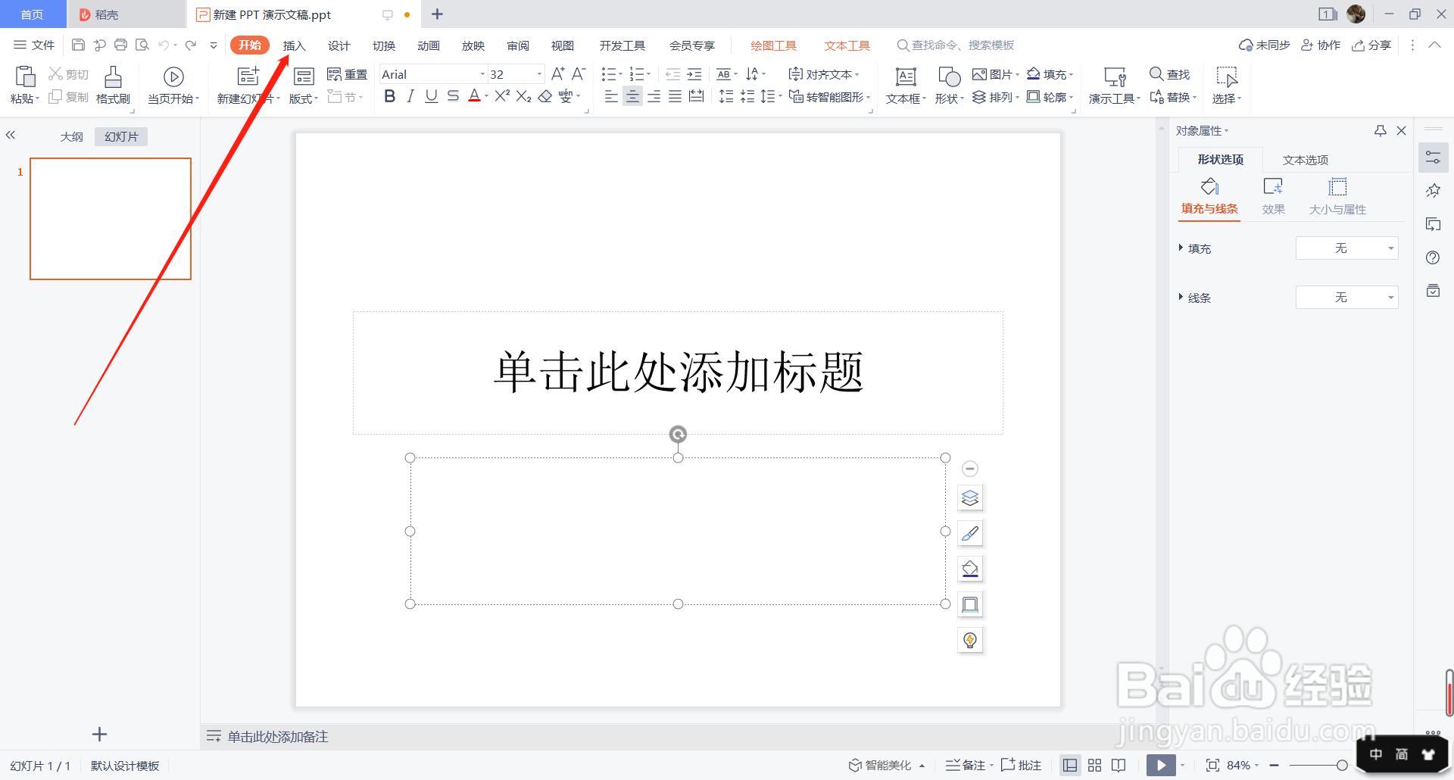Start slideshow from current page icon

173,76
